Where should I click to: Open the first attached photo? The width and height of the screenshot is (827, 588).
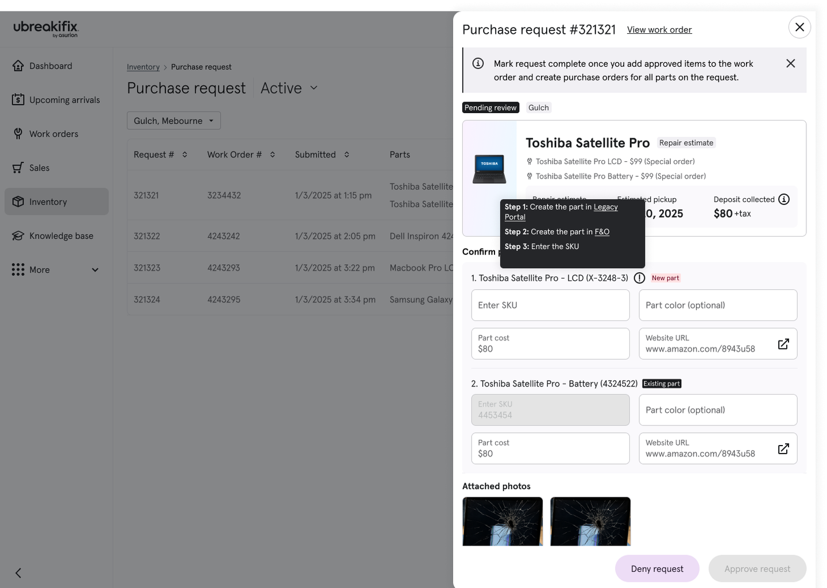point(503,521)
